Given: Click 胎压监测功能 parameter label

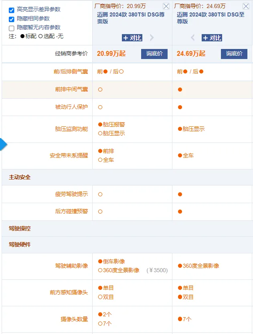Looking at the screenshot, I should point(71,129).
